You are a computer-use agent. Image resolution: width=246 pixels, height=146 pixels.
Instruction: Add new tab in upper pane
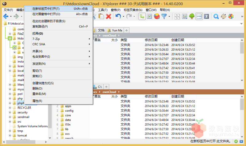(126, 30)
